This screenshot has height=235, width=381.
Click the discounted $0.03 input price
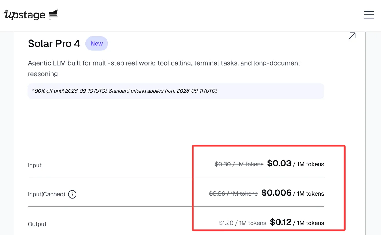(279, 163)
